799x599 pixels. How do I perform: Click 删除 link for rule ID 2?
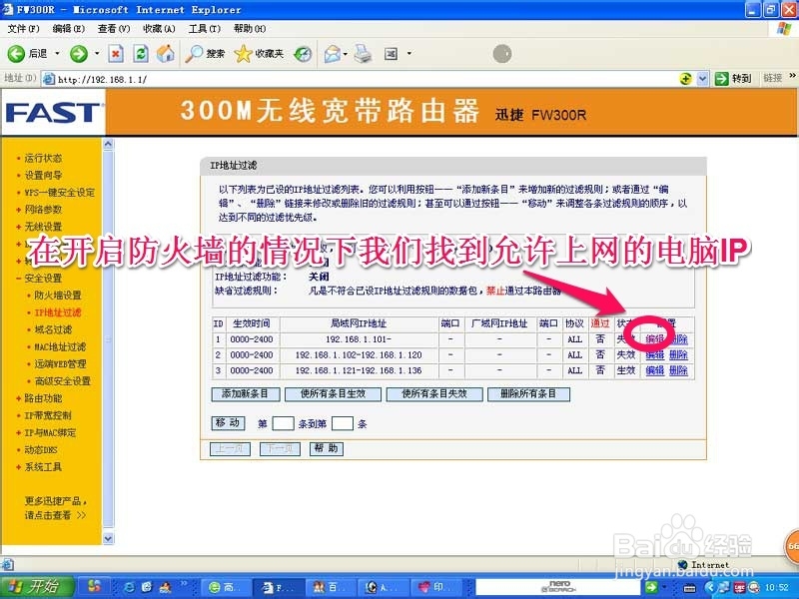pyautogui.click(x=679, y=355)
